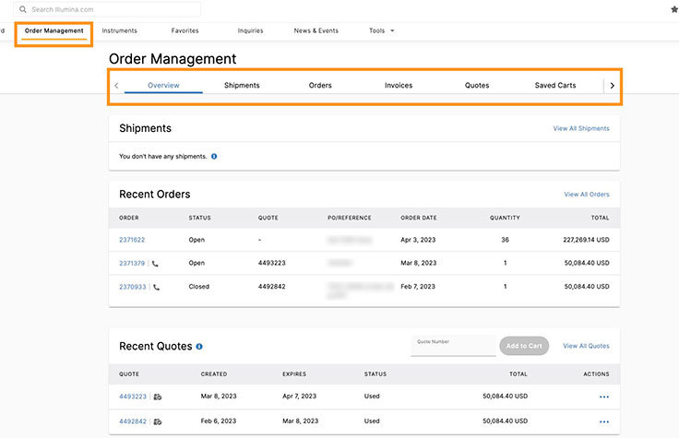Screen dimensions: 679x438
Task: Click the star icon at top right
Action: tap(673, 9)
